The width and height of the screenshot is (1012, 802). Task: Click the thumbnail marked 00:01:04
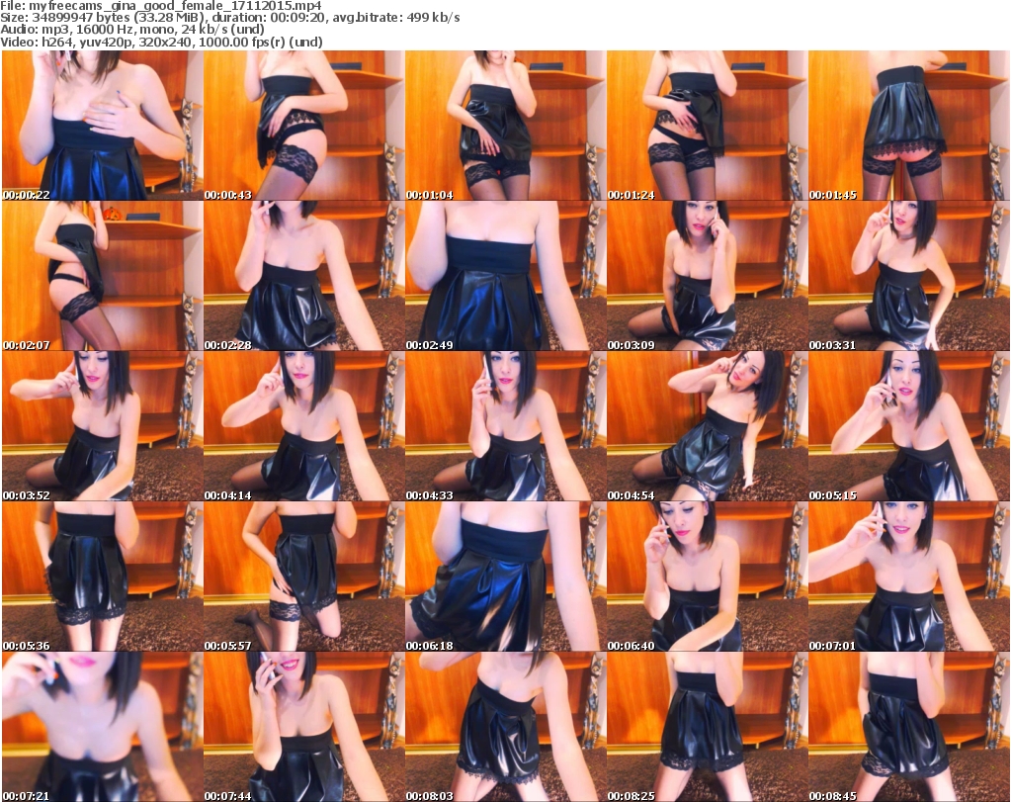point(505,126)
